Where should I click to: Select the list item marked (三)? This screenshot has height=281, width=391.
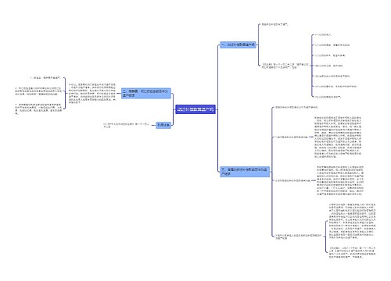coord(330,55)
